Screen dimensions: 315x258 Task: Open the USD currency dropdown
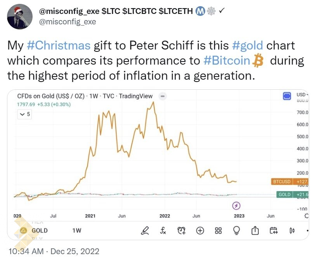[302, 95]
